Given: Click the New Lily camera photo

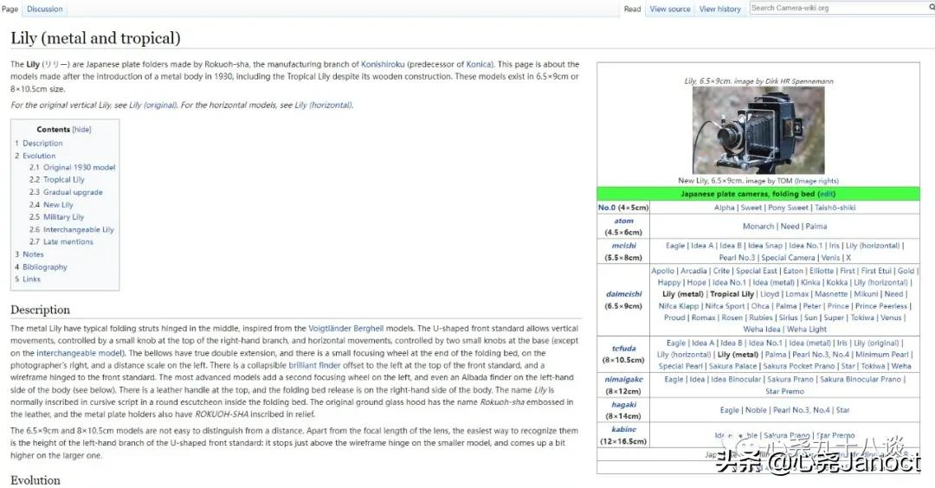Looking at the screenshot, I should point(758,130).
